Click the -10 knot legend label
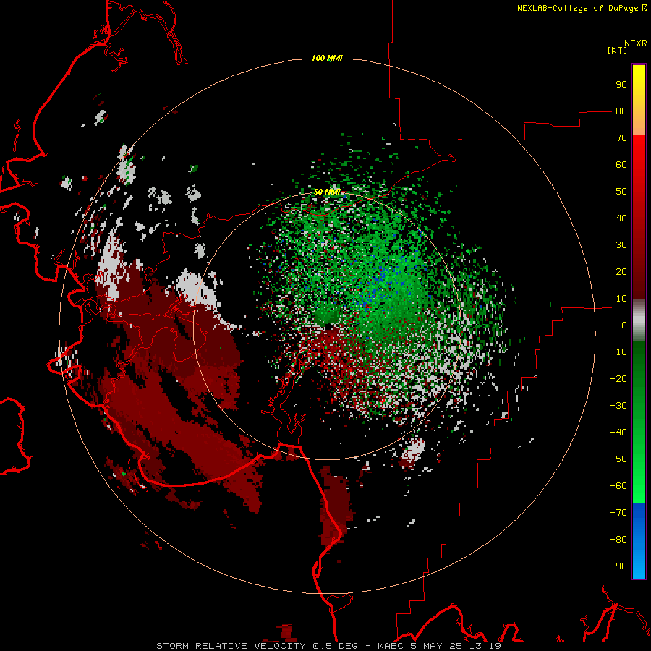The image size is (651, 651). point(618,352)
